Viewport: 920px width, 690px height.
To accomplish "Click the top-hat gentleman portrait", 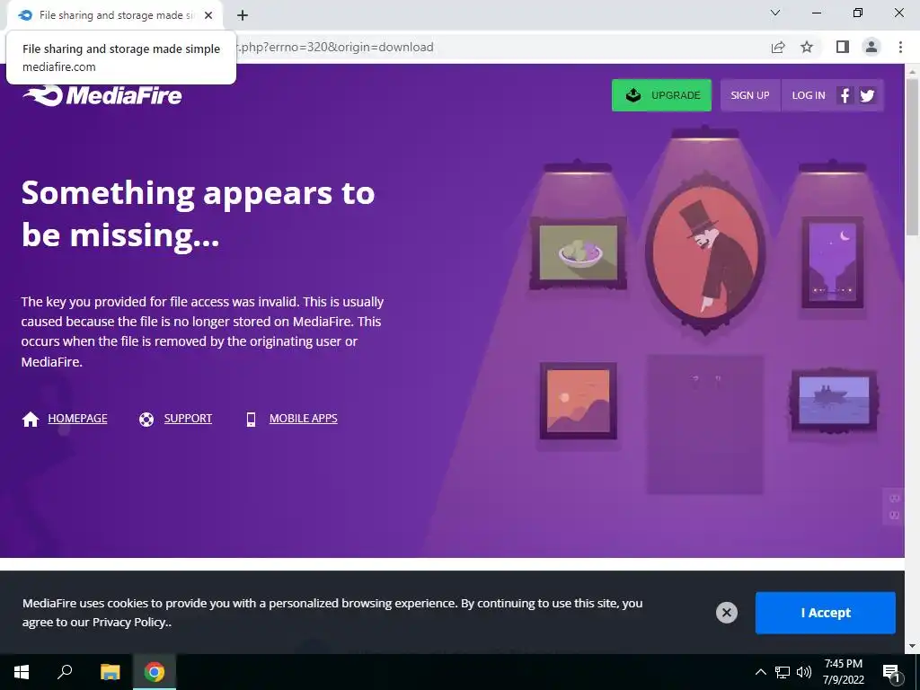I will tap(705, 253).
